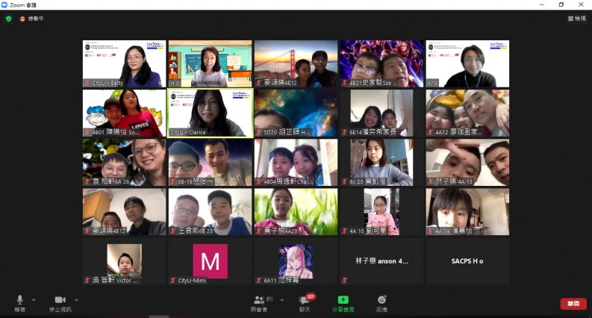Open the reactions menu
This screenshot has height=318, width=592.
point(381,301)
